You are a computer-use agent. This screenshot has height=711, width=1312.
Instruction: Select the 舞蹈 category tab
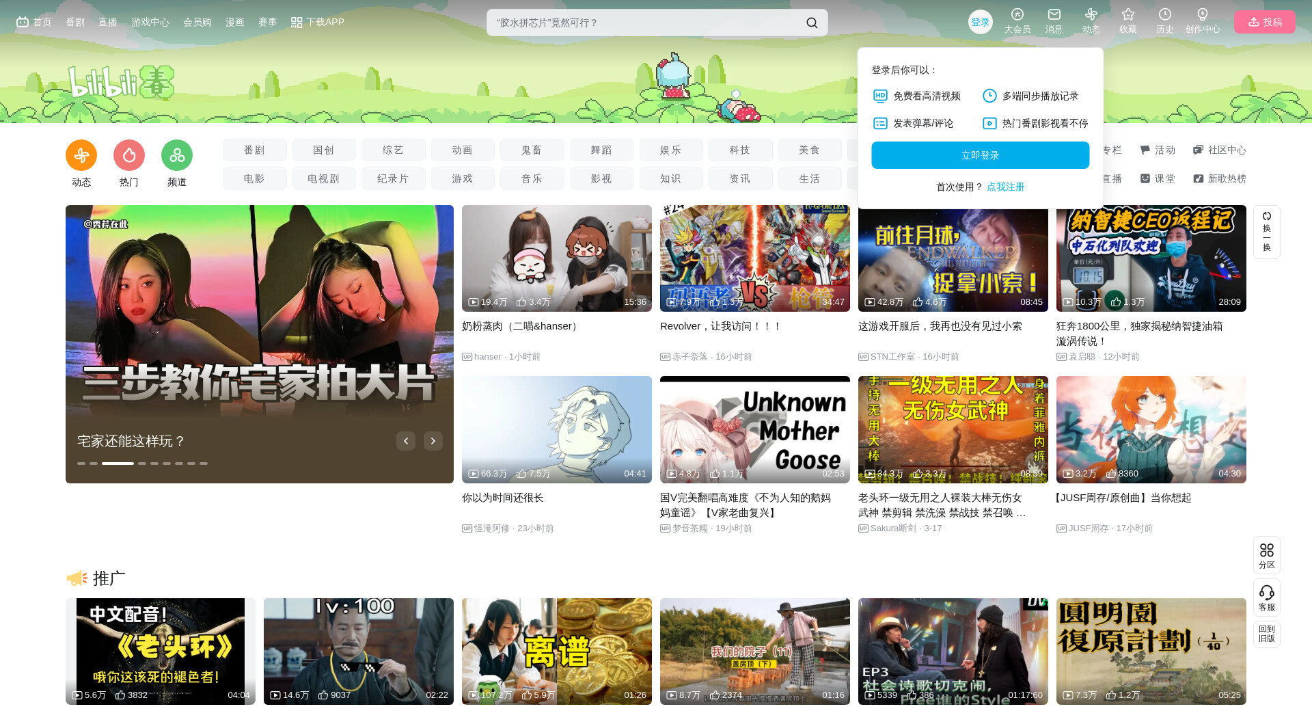[602, 150]
